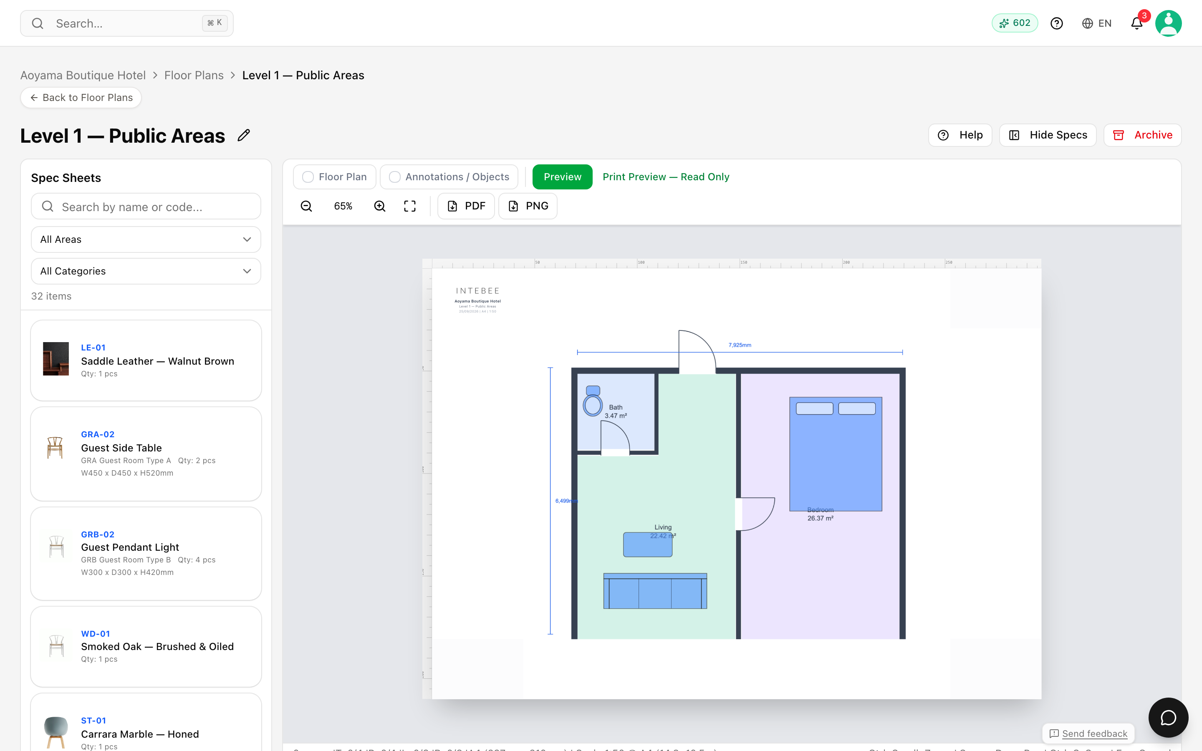Click the fit-to-screen icon
This screenshot has width=1202, height=751.
[x=410, y=206]
